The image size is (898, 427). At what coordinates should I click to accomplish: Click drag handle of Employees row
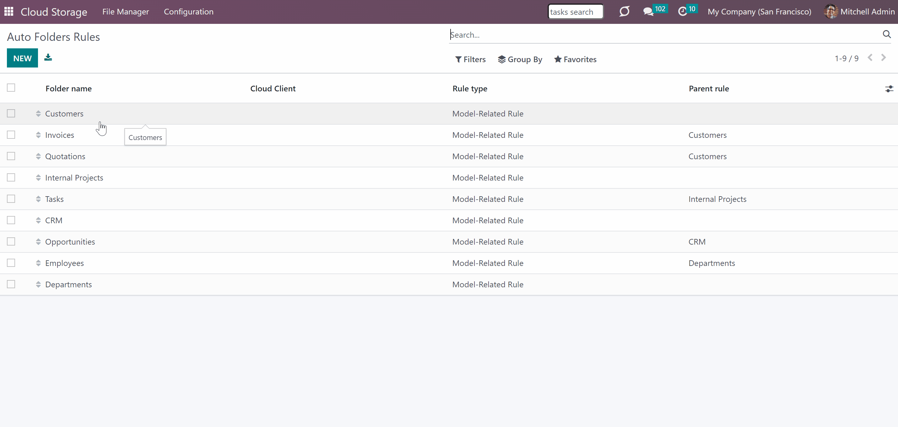(x=38, y=263)
